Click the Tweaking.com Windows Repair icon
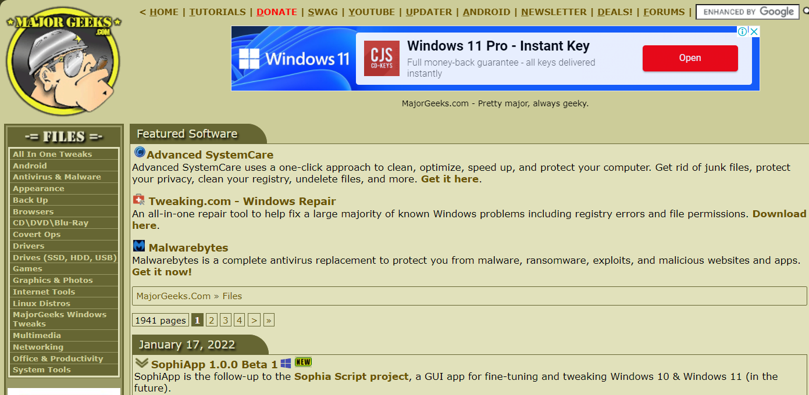 coord(139,199)
